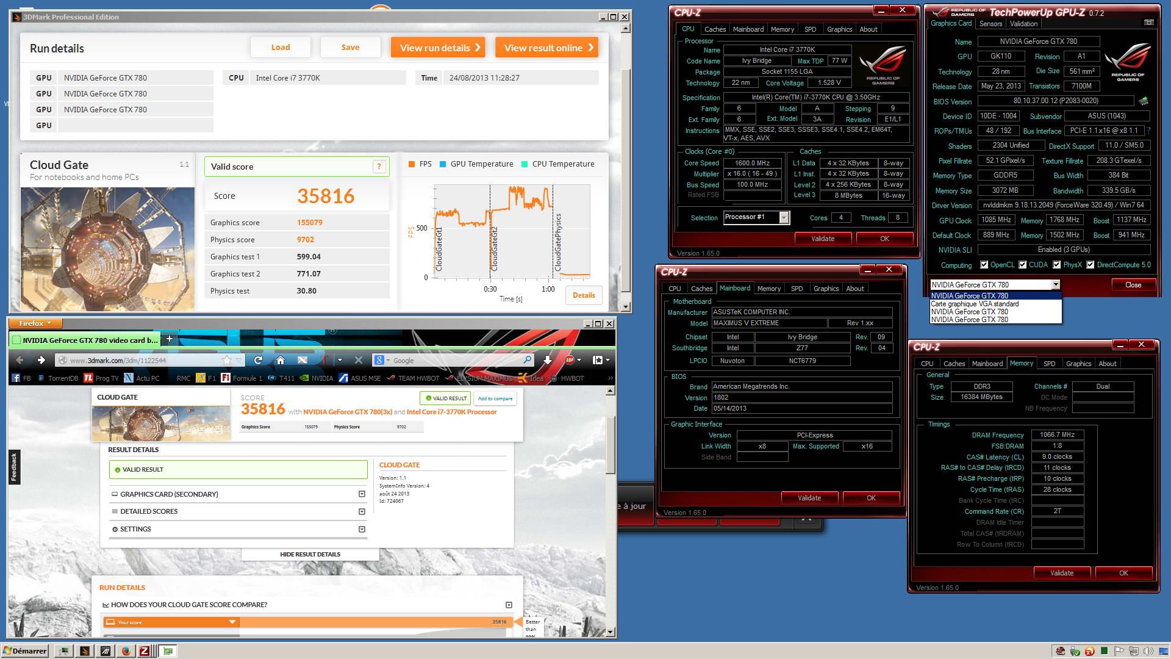Open the GPU-Z graphics card dropdown arrow
1171x659 pixels.
pos(1055,285)
